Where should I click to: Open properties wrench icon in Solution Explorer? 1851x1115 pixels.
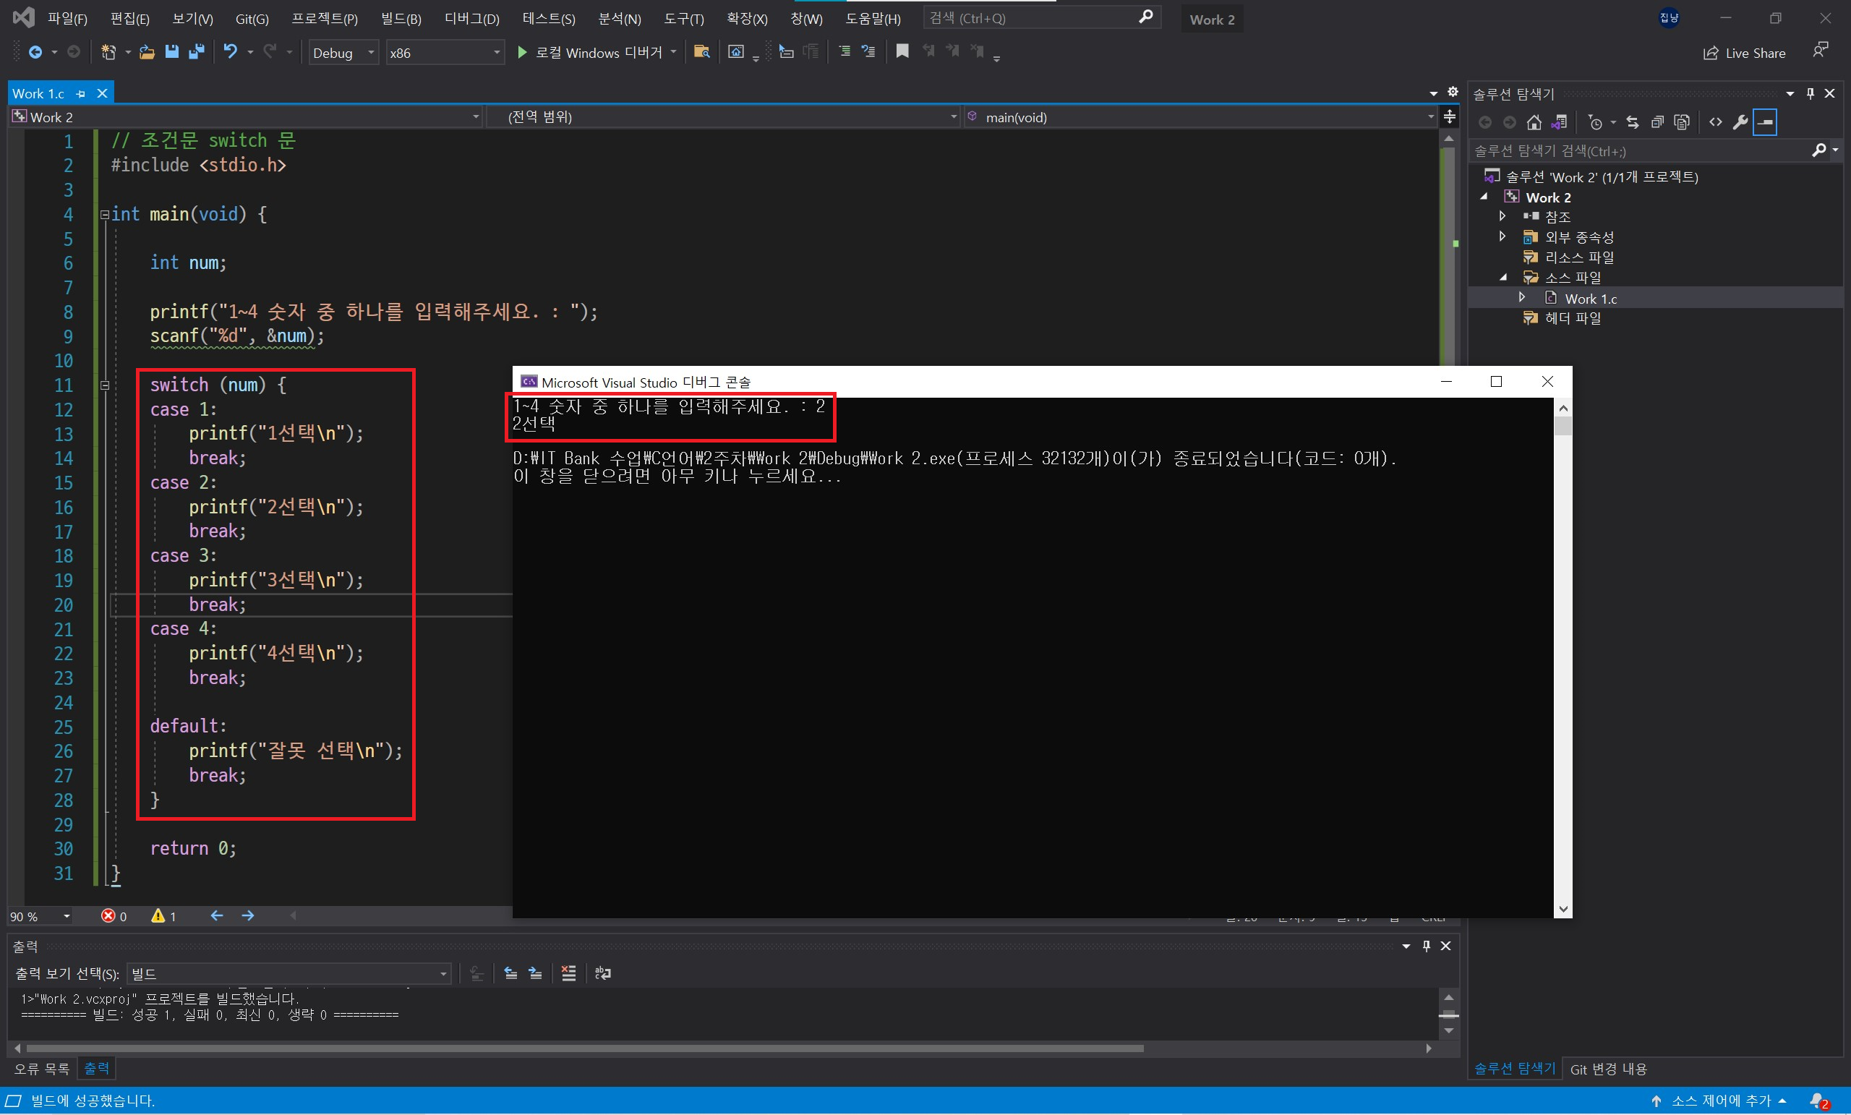coord(1740,121)
